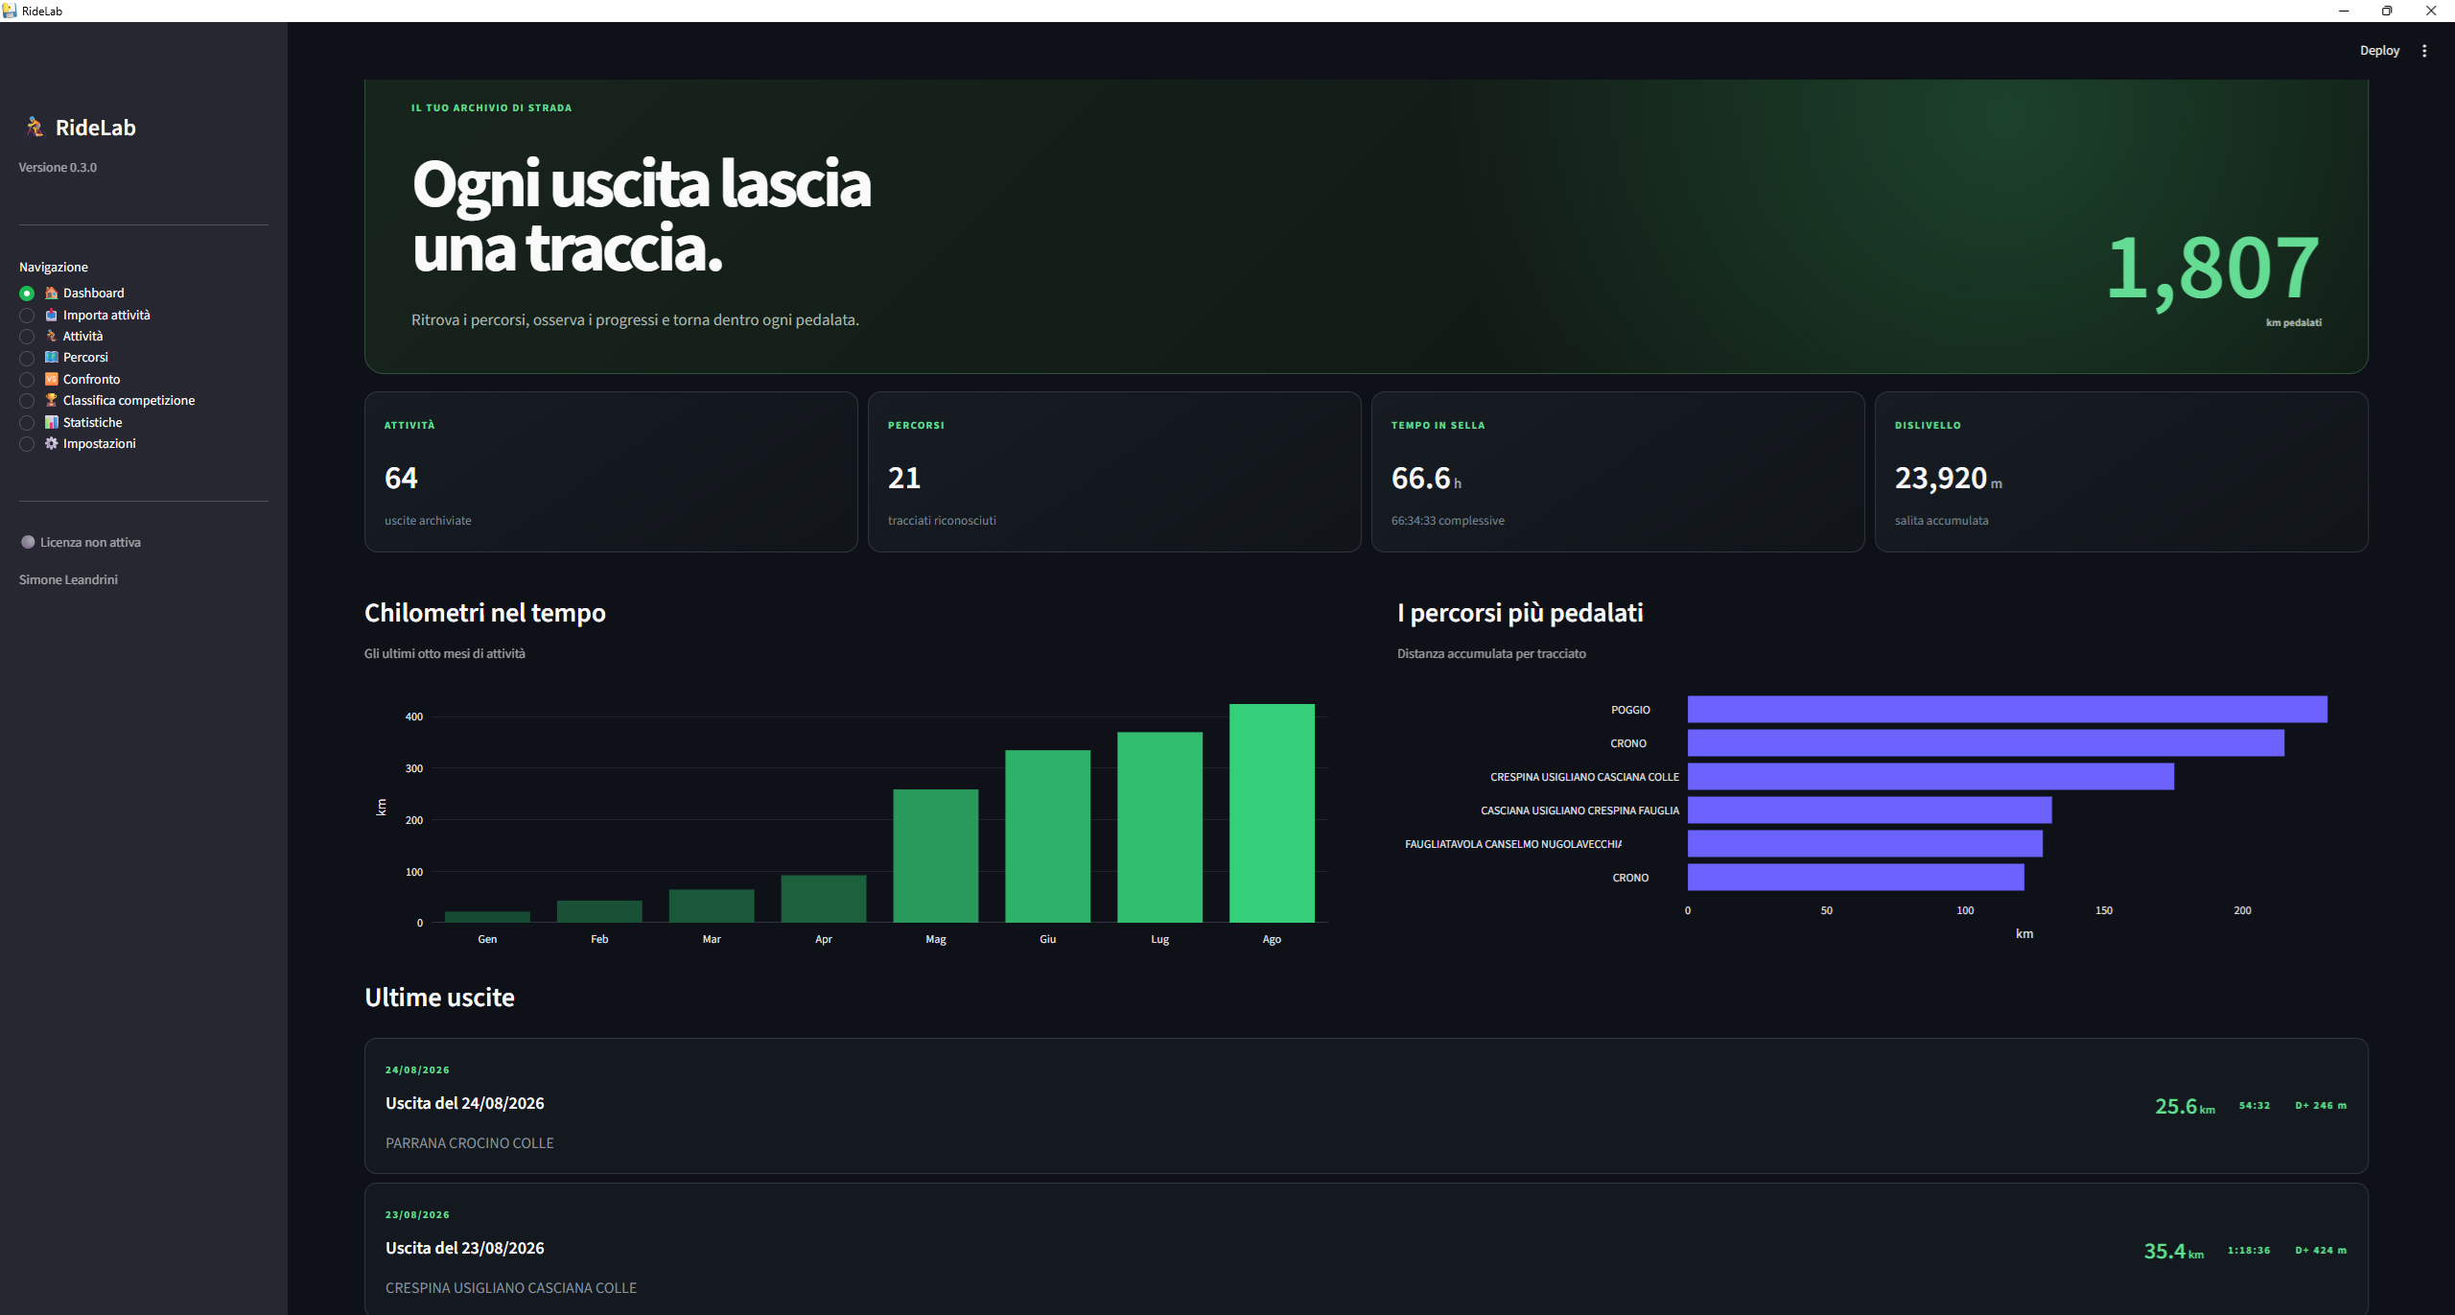Click the 35.4 km distance value
Viewport: 2455px width, 1315px height.
(2173, 1252)
